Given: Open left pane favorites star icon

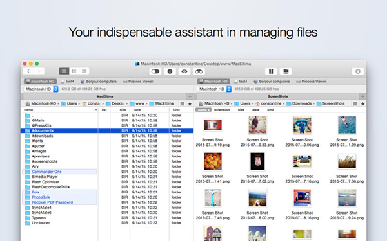Looking at the screenshot, I should click(190, 103).
